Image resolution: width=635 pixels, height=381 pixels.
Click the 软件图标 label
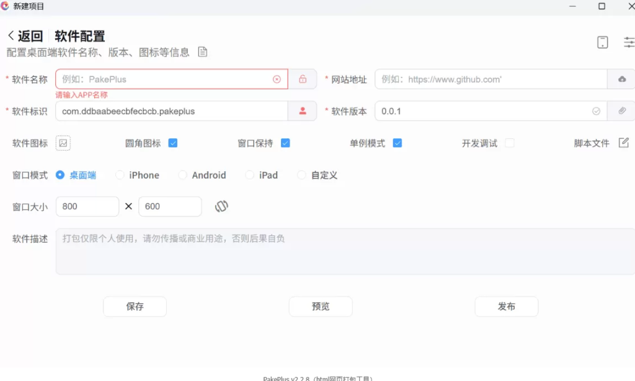[30, 143]
